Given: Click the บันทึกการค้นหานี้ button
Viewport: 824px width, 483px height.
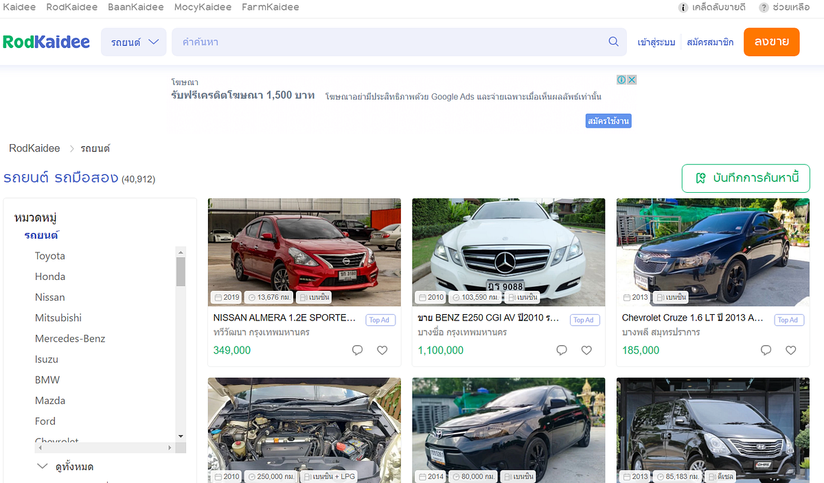Looking at the screenshot, I should tap(746, 178).
